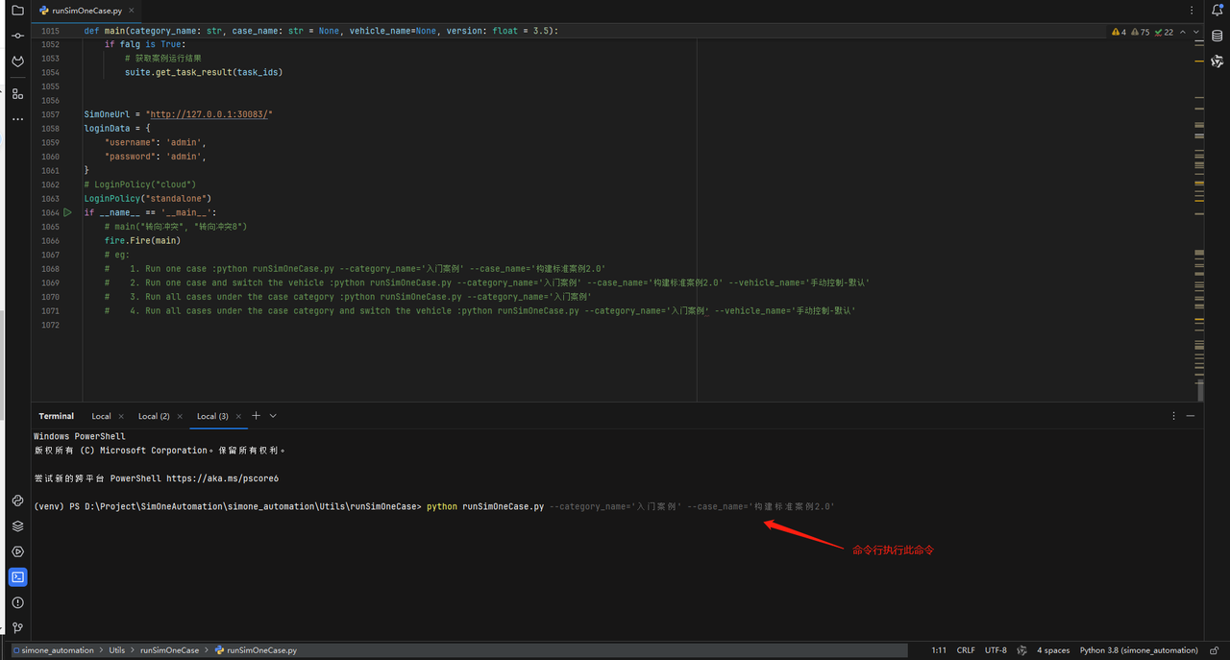Open the Commit tool window

17,36
